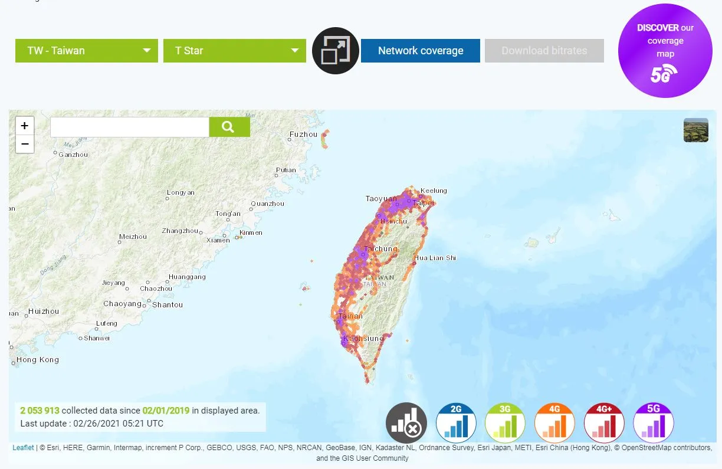The image size is (722, 469).
Task: Click the Xiamen map label
Action: coord(218,240)
